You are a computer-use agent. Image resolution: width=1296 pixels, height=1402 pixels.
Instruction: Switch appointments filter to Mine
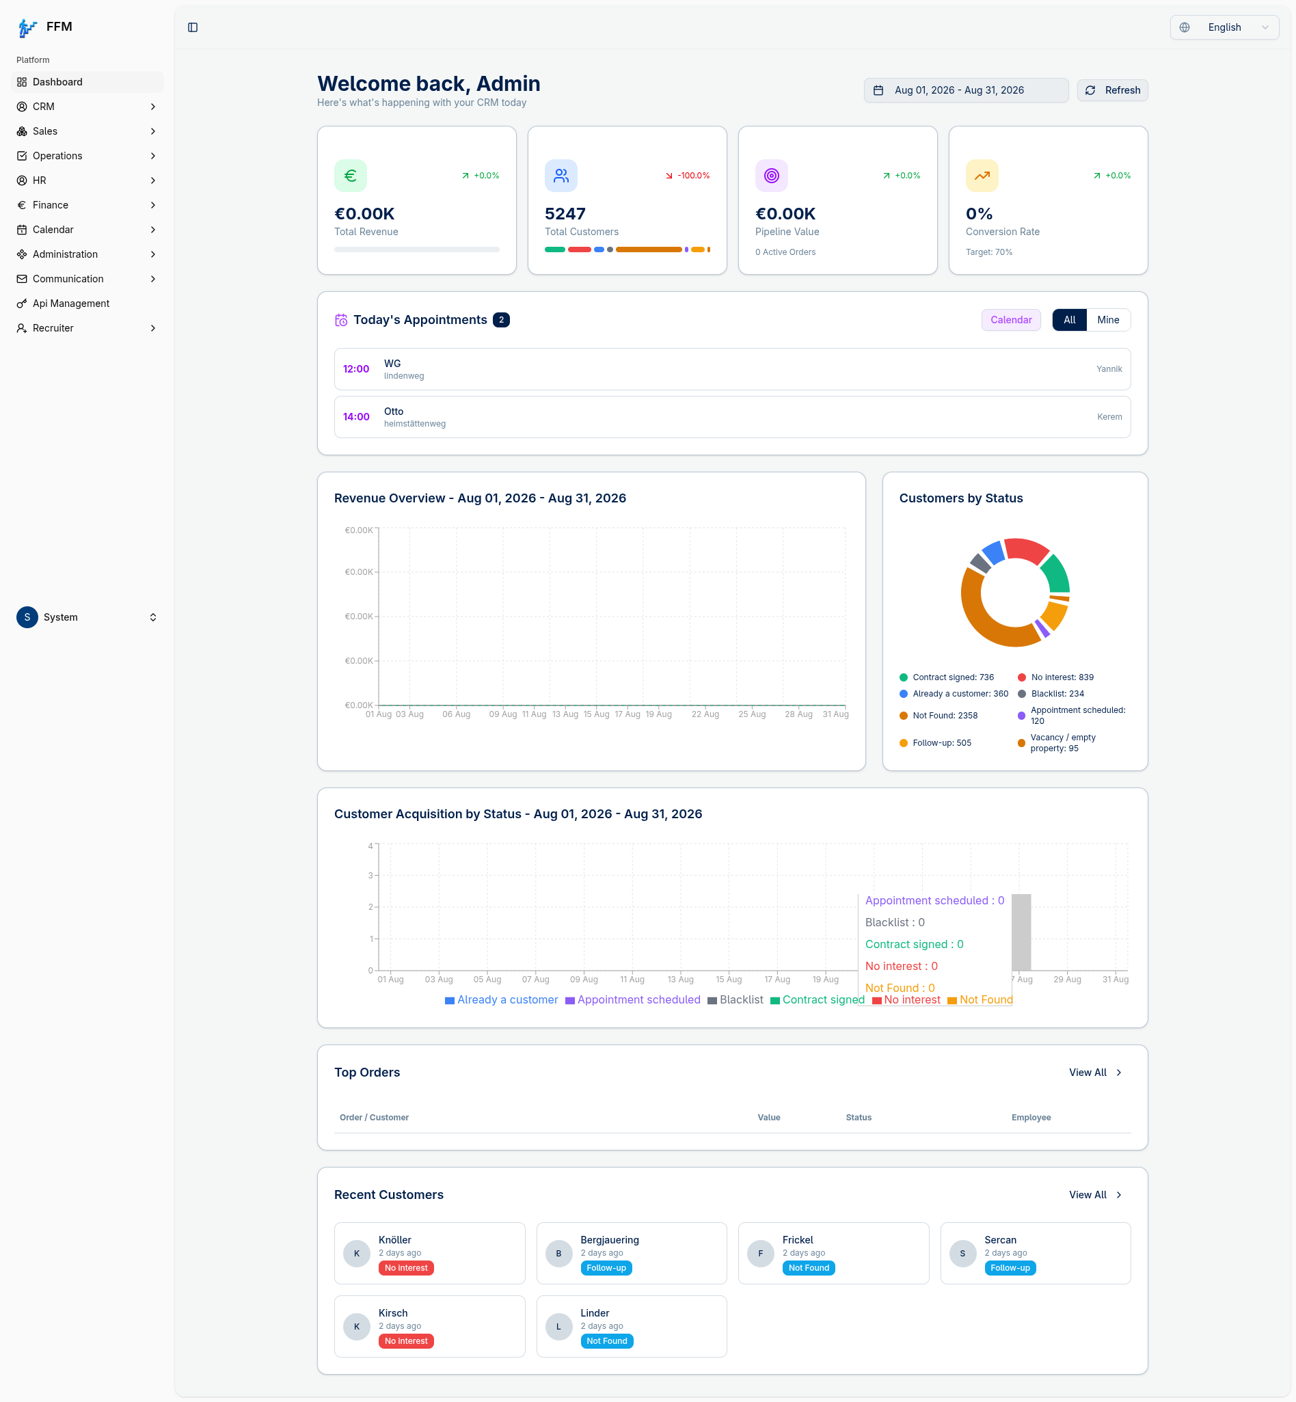point(1108,320)
